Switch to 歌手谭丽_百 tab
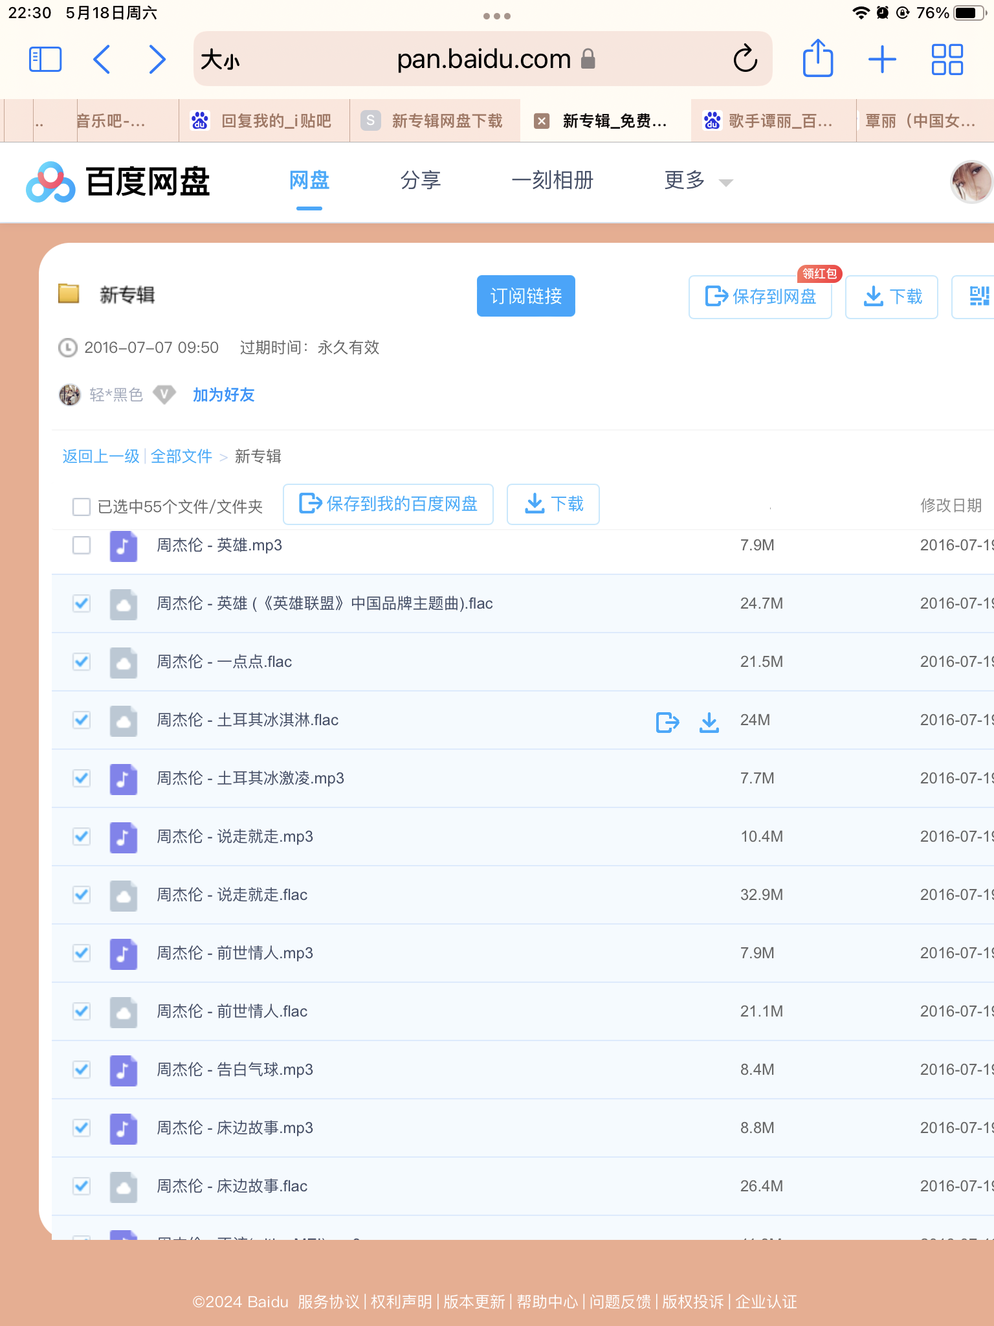This screenshot has width=994, height=1326. click(774, 121)
